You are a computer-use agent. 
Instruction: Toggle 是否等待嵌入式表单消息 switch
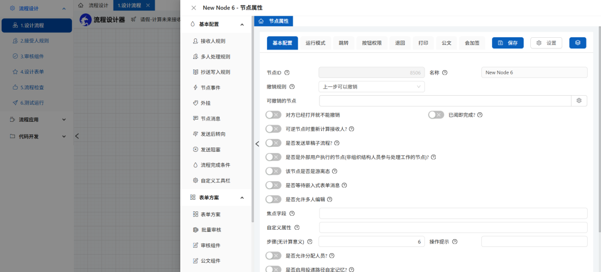click(274, 185)
